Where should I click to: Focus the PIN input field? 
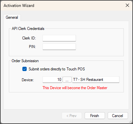pyautogui.click(x=59, y=47)
